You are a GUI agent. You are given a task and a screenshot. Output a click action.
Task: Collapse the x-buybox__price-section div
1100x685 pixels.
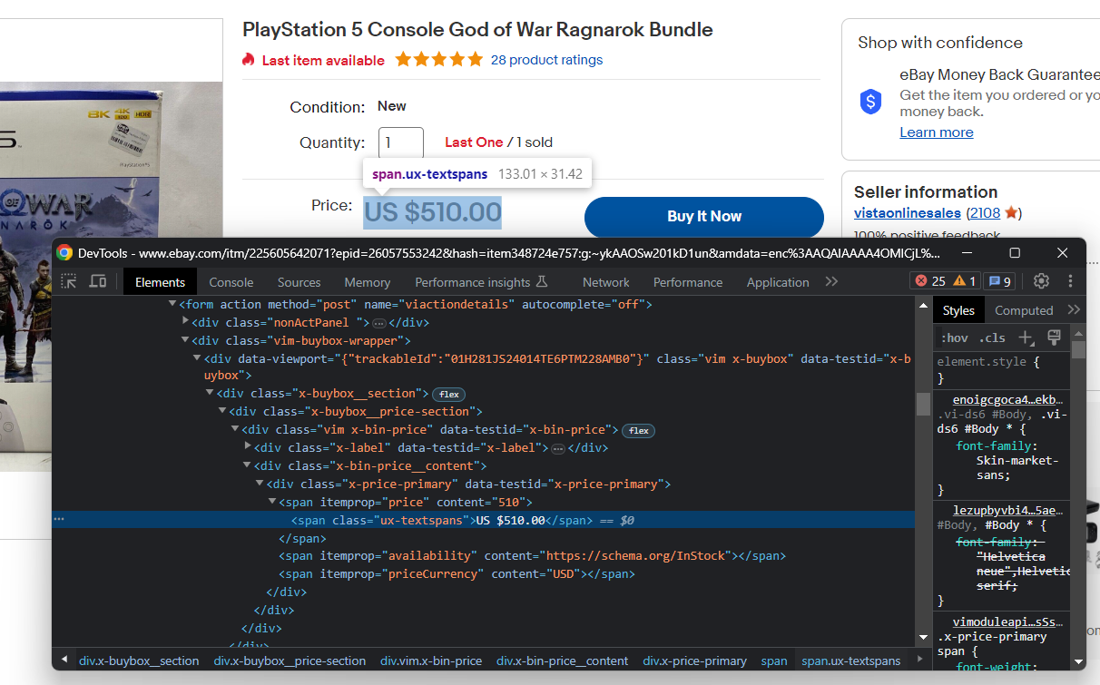click(x=222, y=412)
